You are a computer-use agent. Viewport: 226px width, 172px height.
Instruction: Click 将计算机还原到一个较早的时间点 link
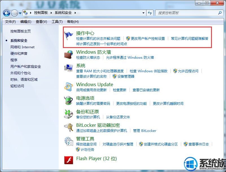[102, 44]
